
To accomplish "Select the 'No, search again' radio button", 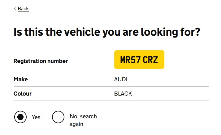I will pos(58,117).
